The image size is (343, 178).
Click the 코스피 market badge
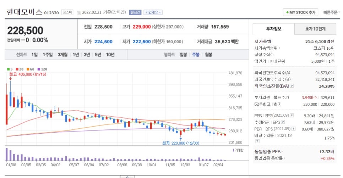tap(67, 12)
